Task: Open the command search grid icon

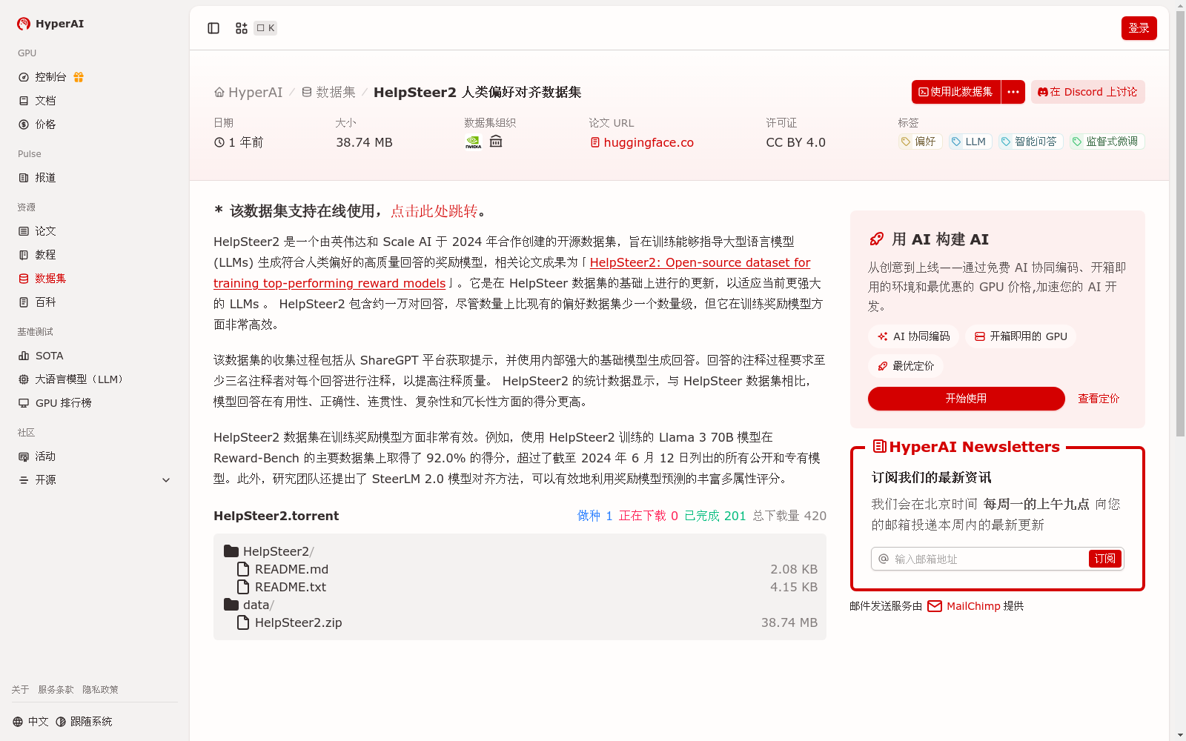Action: pyautogui.click(x=242, y=28)
